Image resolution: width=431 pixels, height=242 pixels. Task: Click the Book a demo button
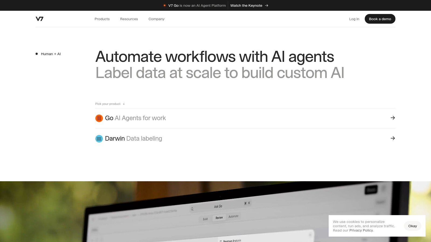(x=380, y=19)
